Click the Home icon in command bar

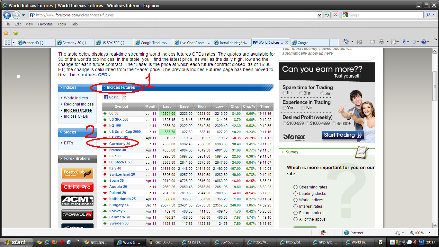tap(346, 42)
